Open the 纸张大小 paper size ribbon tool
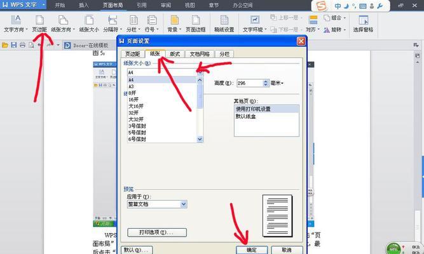This screenshot has height=254, width=424. tap(89, 23)
